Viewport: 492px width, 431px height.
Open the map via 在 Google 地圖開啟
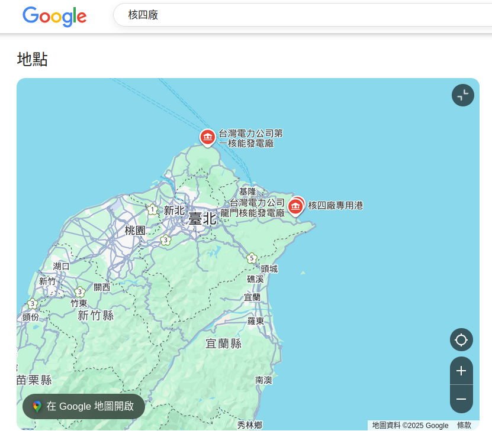(x=84, y=406)
